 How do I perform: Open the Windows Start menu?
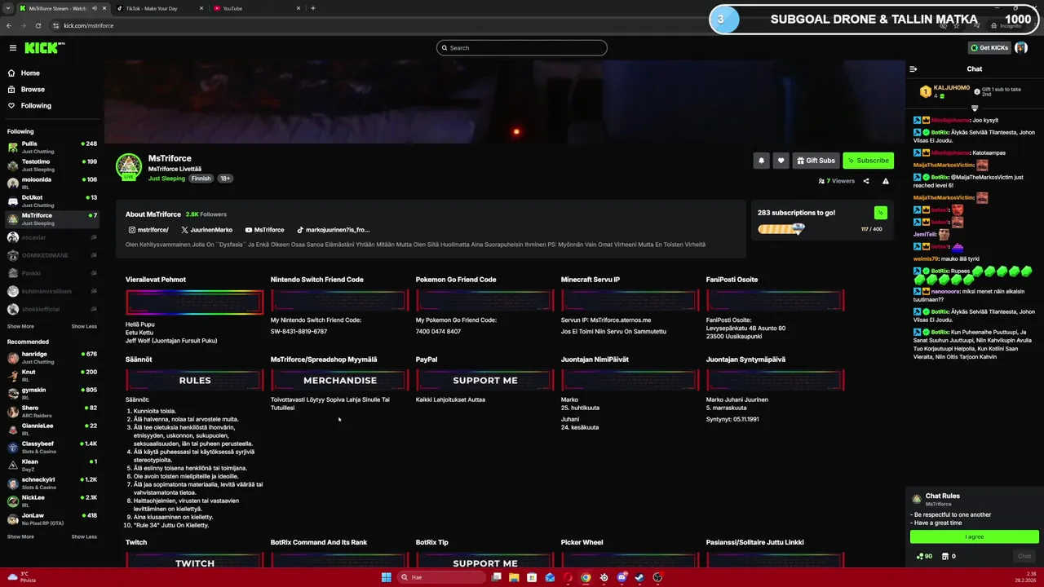coord(387,577)
